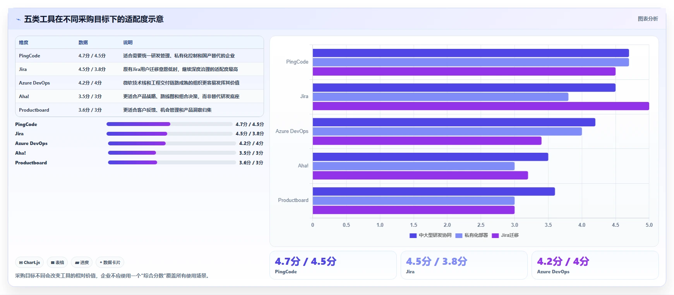This screenshot has width=674, height=295.
Task: Select the Aha! cell in the table
Action: pos(24,96)
